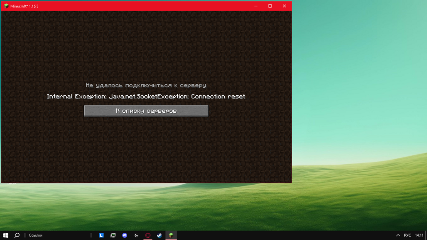This screenshot has width=427, height=240.
Task: Open the clock showing 14:11
Action: (x=419, y=235)
